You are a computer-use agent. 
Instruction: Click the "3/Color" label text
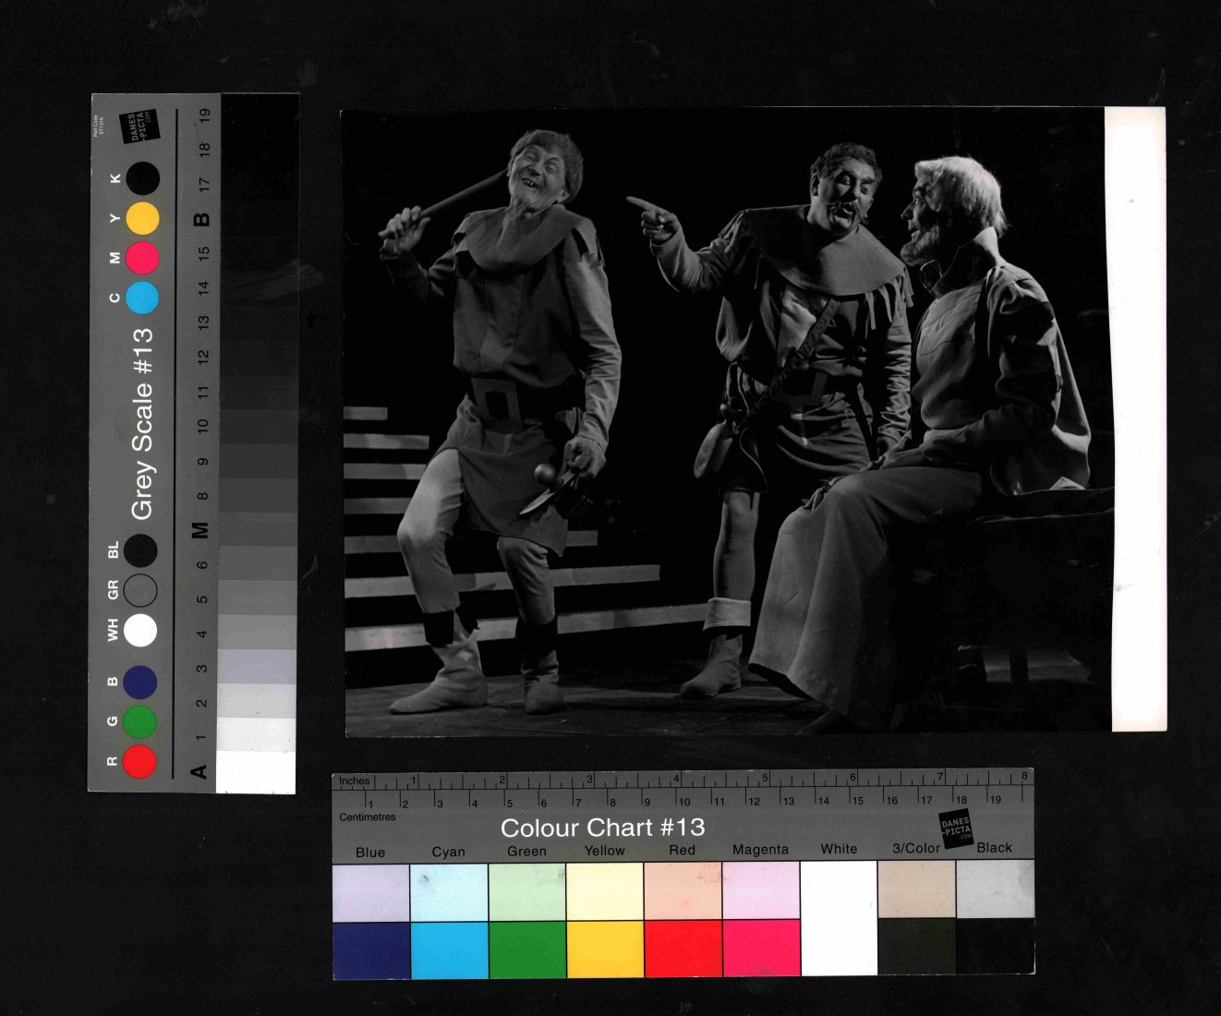pos(915,848)
